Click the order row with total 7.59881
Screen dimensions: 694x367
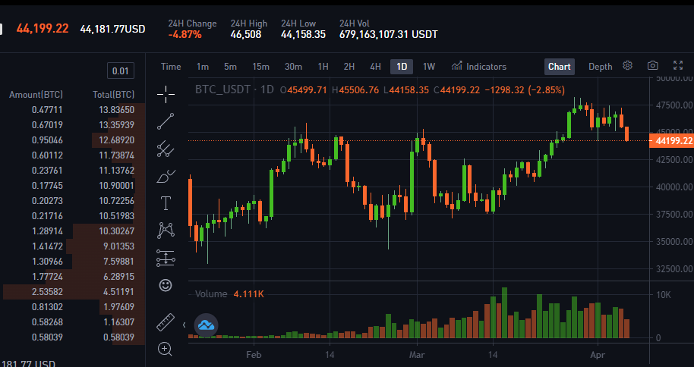tap(74, 262)
